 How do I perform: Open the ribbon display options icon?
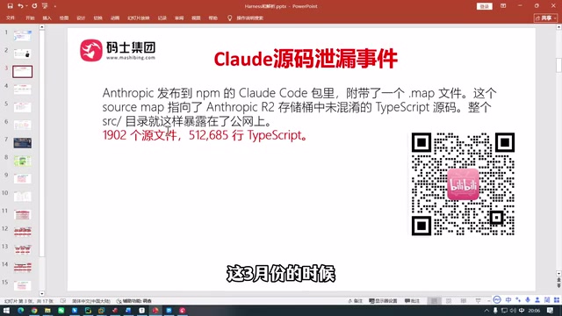(503, 6)
